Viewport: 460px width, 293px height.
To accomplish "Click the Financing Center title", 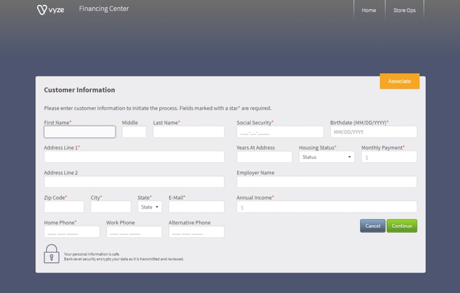I will tap(104, 8).
